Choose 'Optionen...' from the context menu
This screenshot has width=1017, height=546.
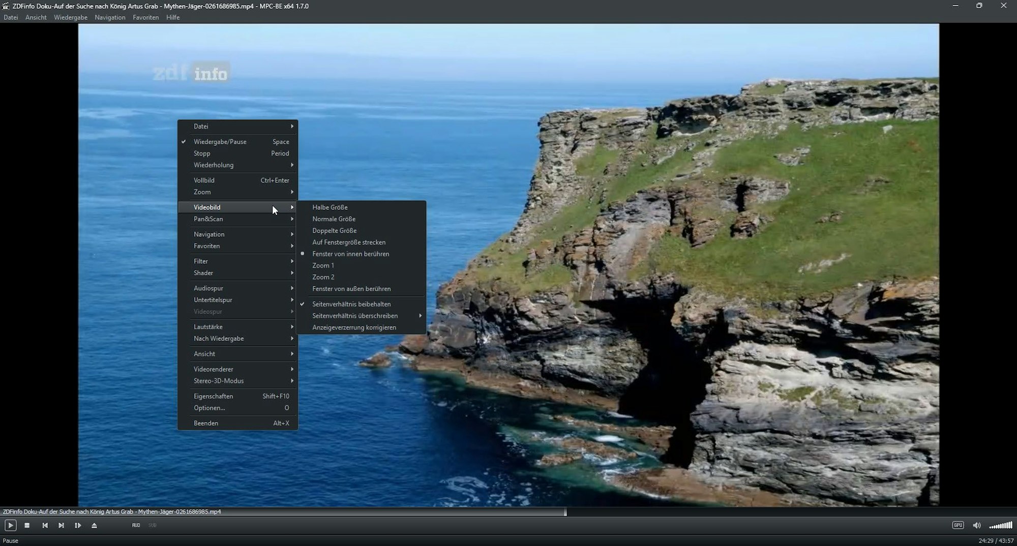209,408
